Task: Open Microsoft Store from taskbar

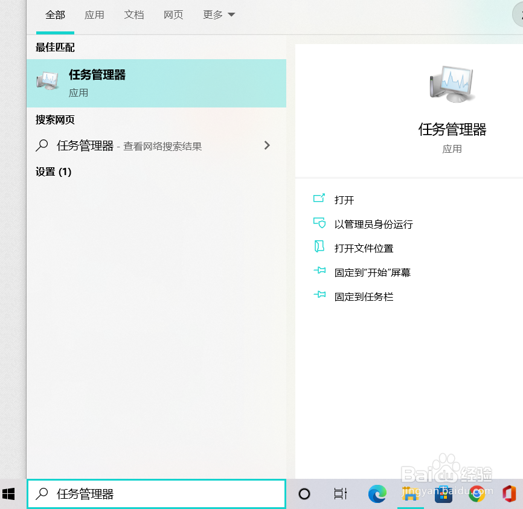Action: click(443, 494)
